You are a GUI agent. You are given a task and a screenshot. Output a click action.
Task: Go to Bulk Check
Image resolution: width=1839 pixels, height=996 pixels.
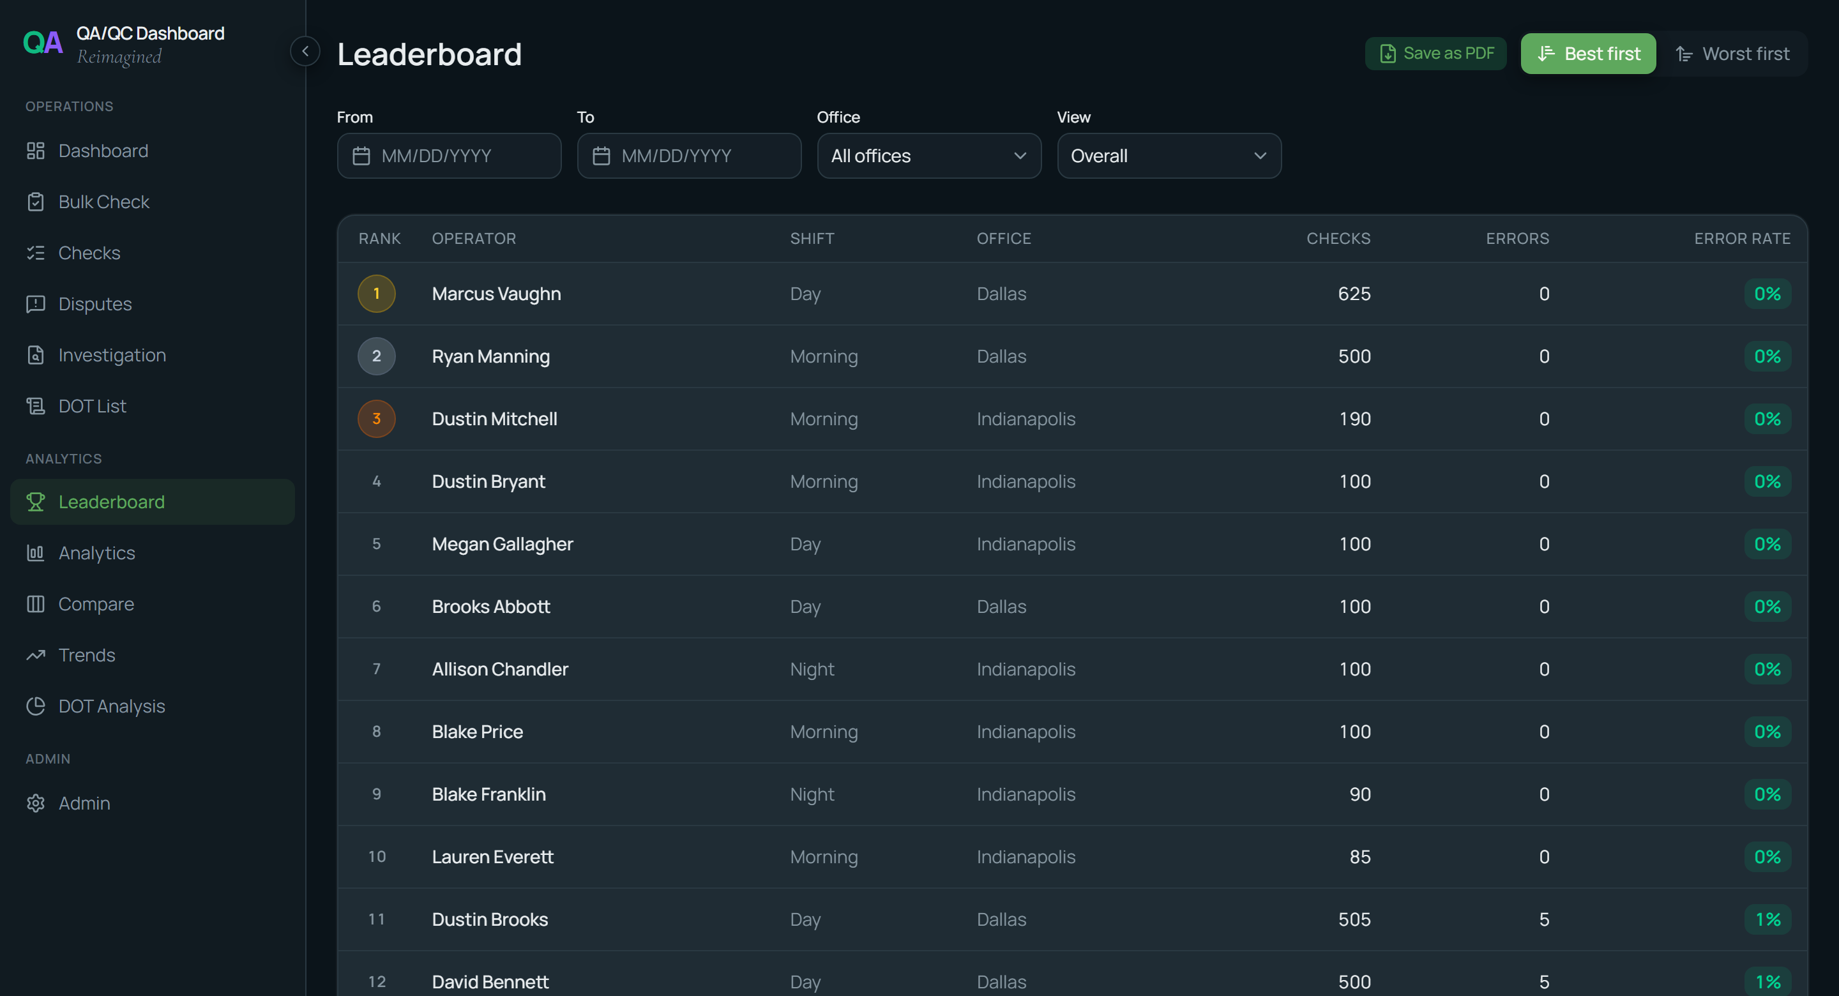(153, 202)
